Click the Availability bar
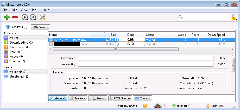This screenshot has height=111, width=240. [x=146, y=64]
